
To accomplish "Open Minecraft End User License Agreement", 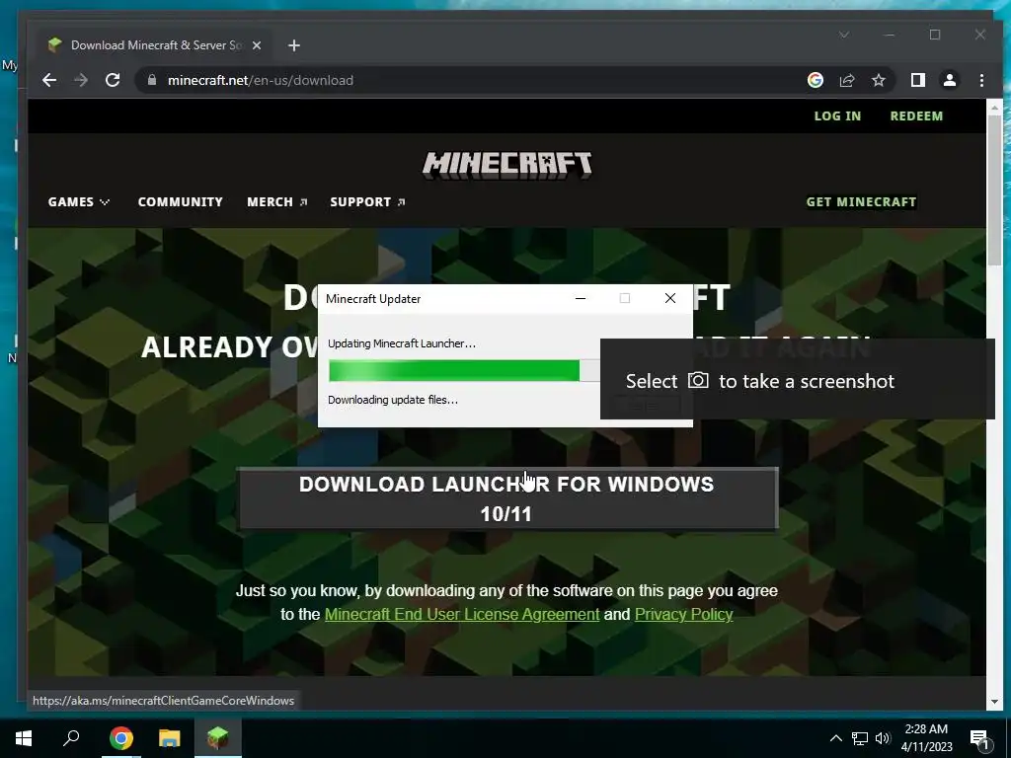I will pos(462,614).
